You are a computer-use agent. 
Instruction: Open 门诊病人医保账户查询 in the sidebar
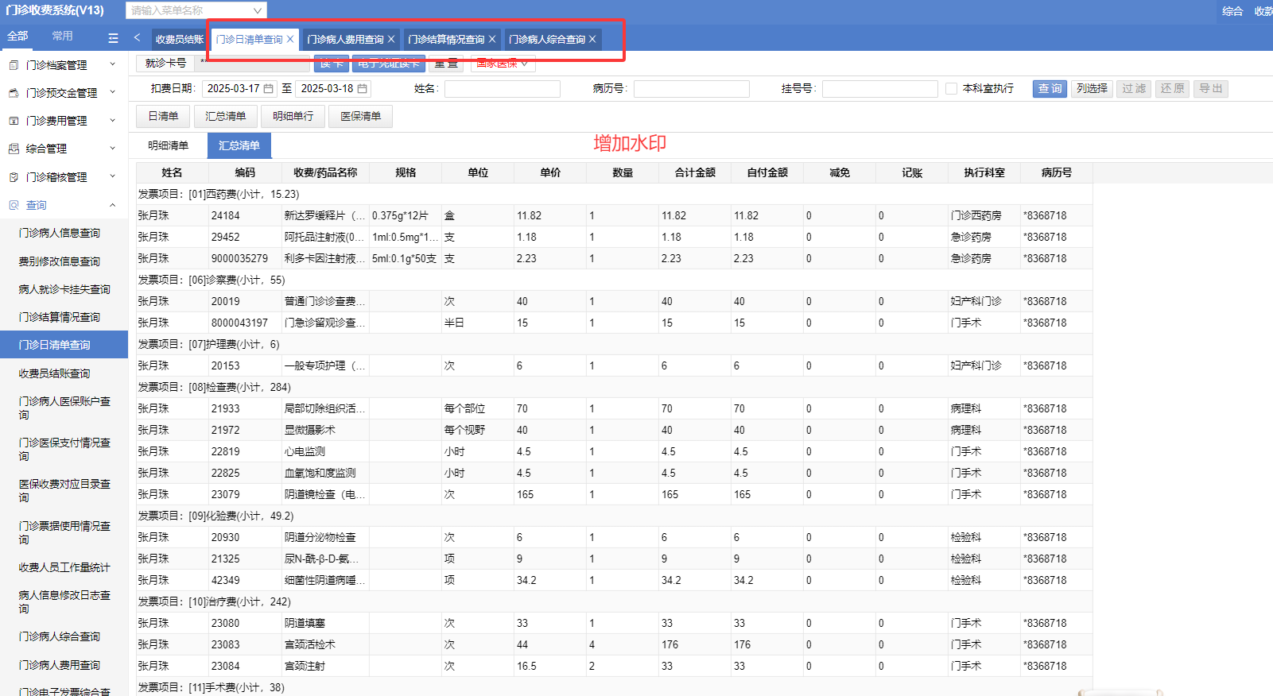click(x=64, y=408)
